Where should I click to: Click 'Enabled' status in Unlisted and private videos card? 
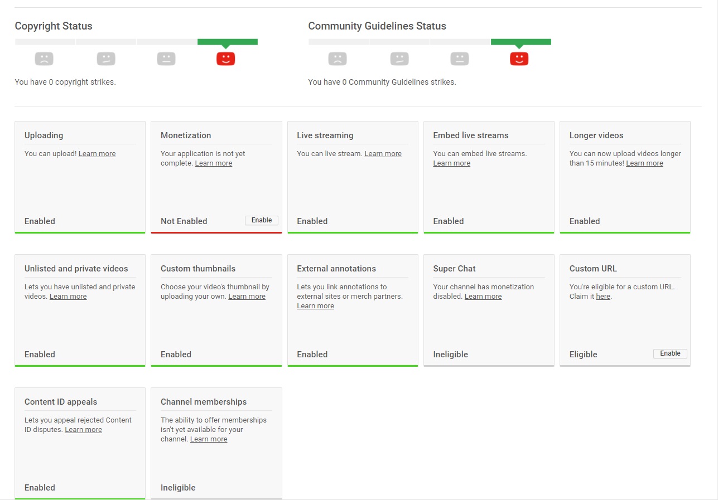click(40, 355)
